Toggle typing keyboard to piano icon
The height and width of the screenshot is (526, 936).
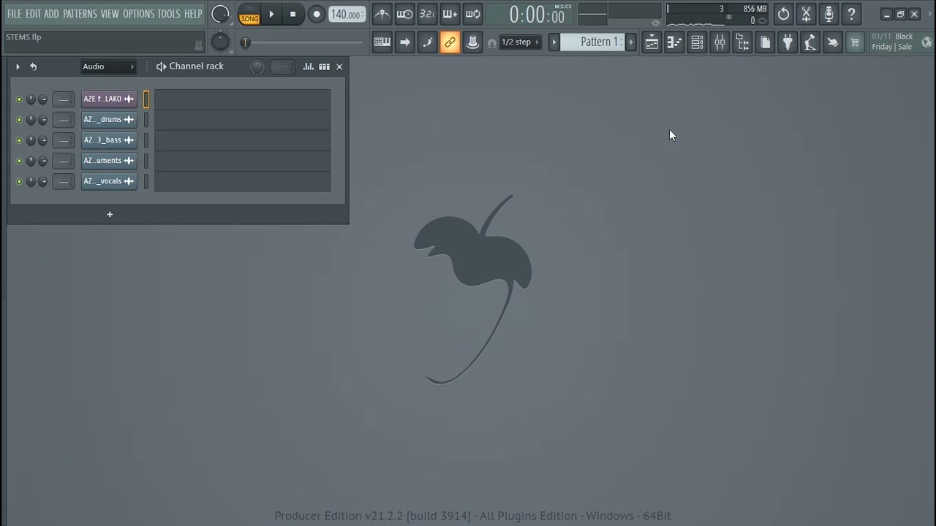coord(382,42)
